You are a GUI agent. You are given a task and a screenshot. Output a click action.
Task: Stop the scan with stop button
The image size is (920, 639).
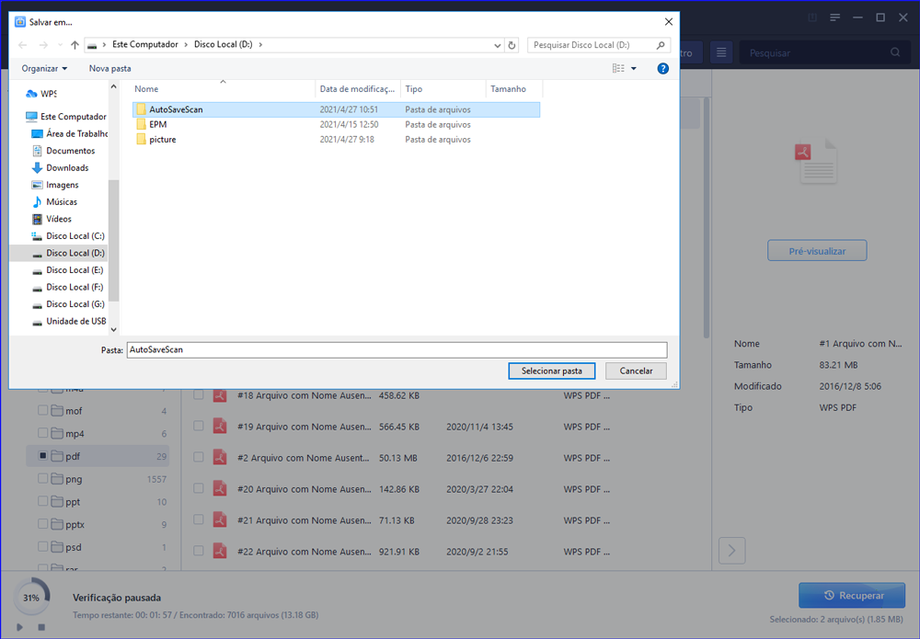[x=41, y=627]
